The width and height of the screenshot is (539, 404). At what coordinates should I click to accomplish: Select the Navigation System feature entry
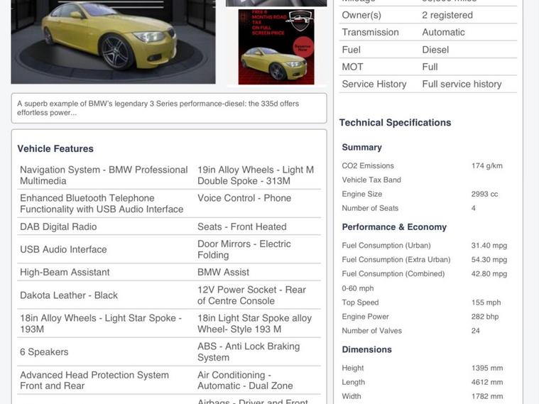pyautogui.click(x=104, y=175)
